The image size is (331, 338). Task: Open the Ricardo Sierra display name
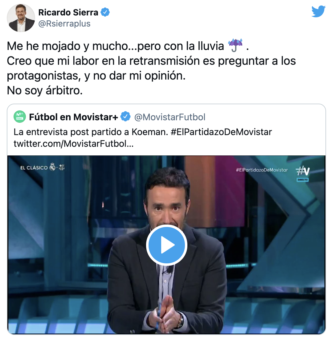68,12
